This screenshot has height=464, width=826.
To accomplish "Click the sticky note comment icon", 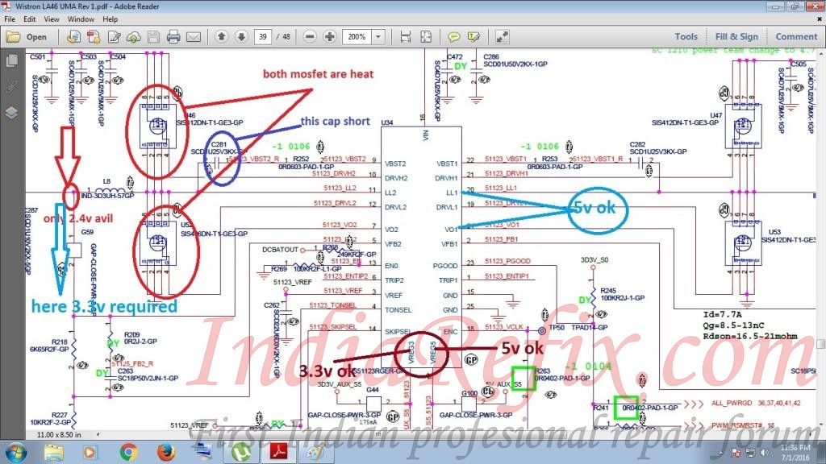I will pos(453,37).
